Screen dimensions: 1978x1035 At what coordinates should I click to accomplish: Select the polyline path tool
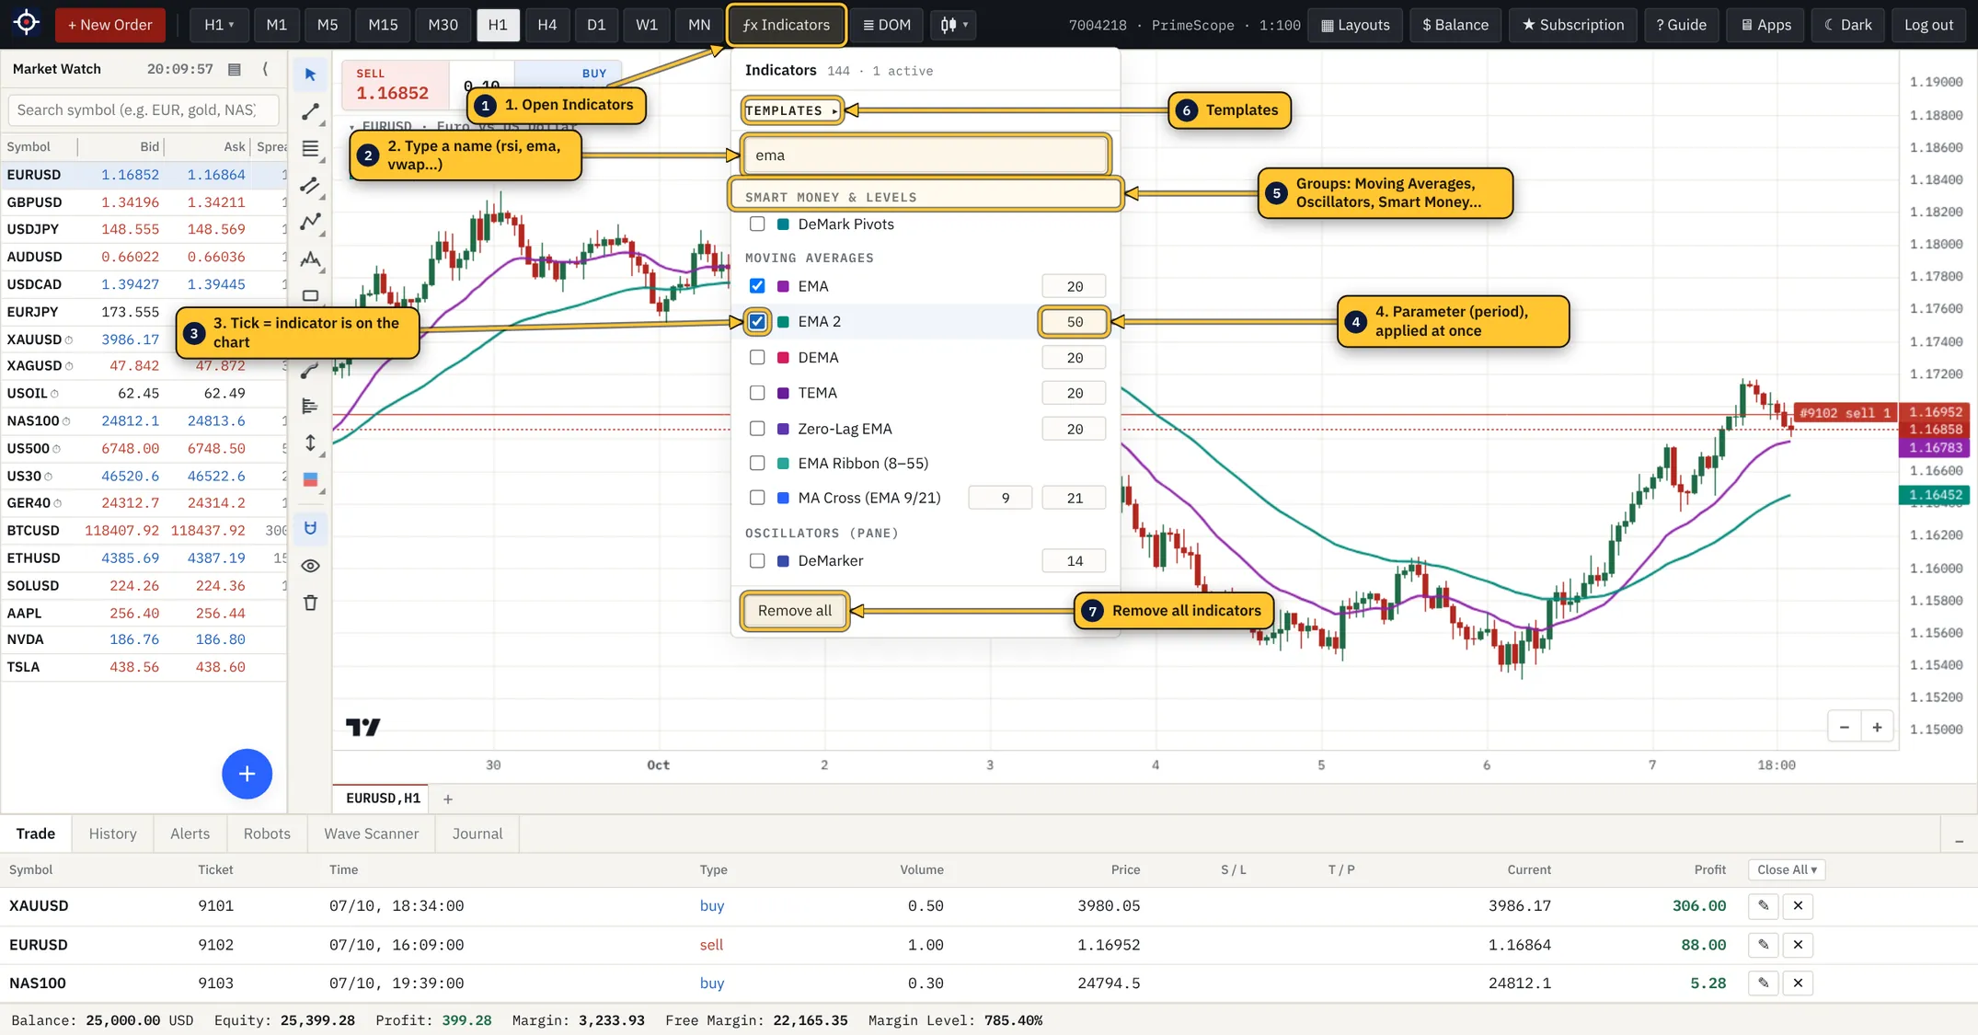coord(310,222)
